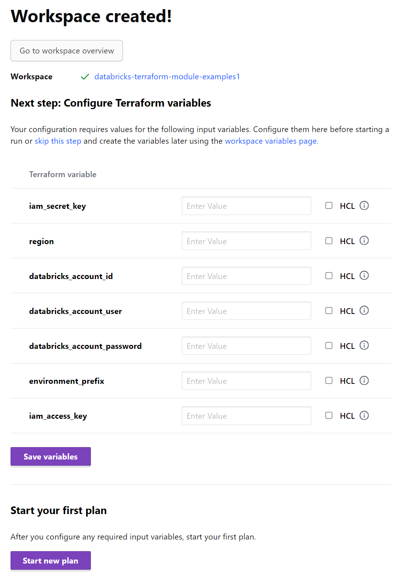Open HCL info icon for databricks_account_id
Image resolution: width=401 pixels, height=585 pixels.
(x=364, y=275)
